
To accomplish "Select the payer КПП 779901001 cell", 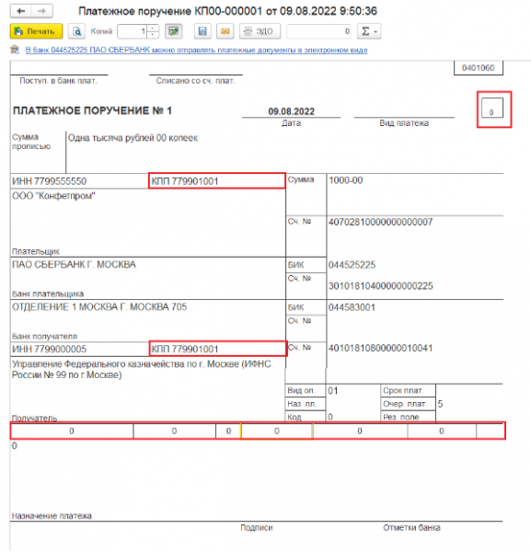I will coord(217,180).
